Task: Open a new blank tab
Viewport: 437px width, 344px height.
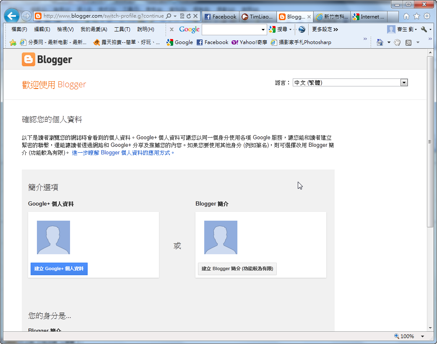Action: [393, 17]
